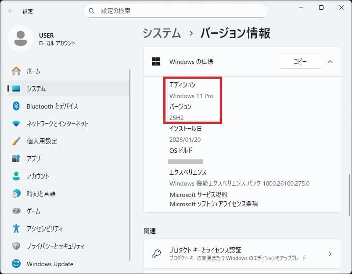Click the Accessibility figure icon
Screen dimensions: 352x274
(x=16, y=228)
